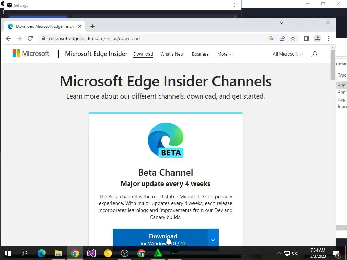Viewport: 347px width, 260px height.
Task: Click the Beta Channel heading
Action: [x=165, y=172]
